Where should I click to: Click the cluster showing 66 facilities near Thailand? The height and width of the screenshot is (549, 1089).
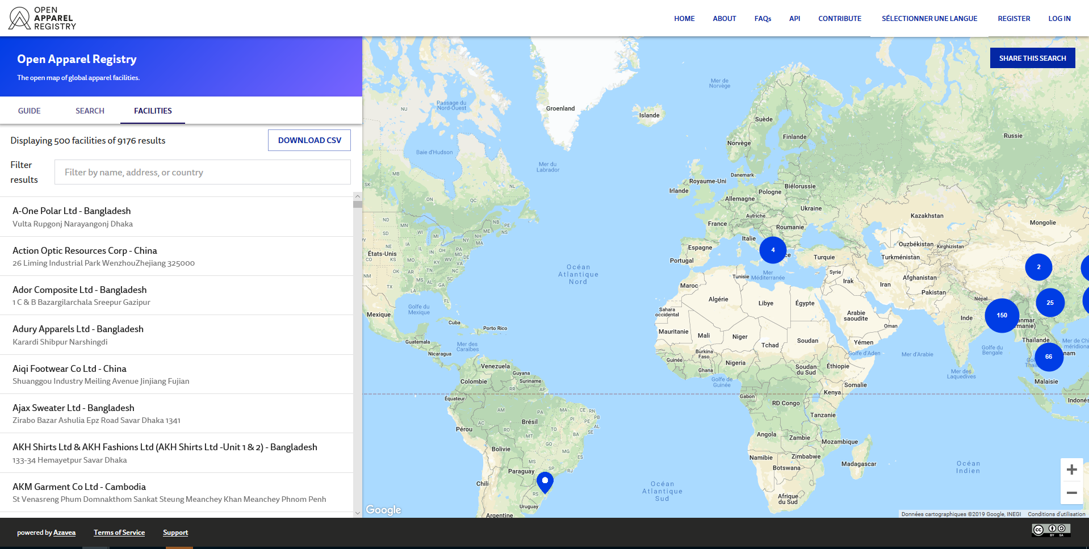pyautogui.click(x=1048, y=357)
